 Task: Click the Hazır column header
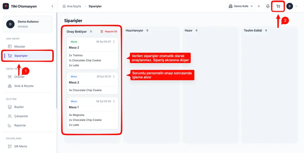click(188, 31)
